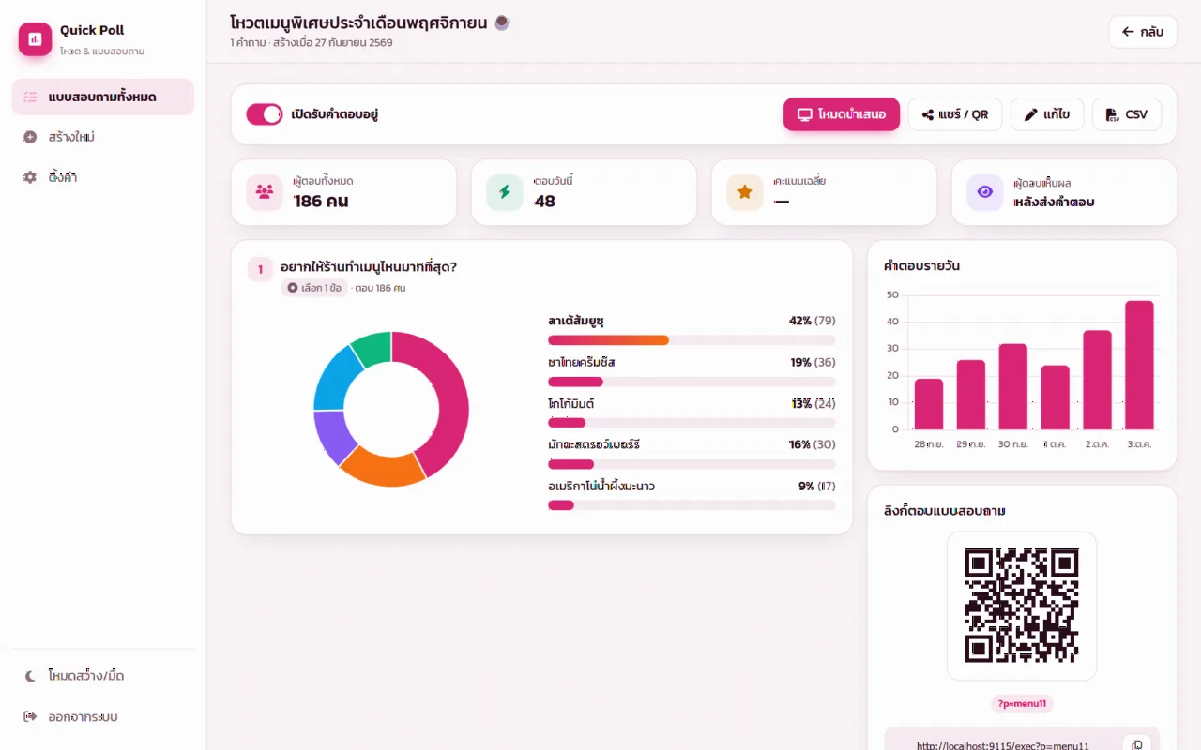Copy the survey link with the copy icon
This screenshot has width=1201, height=750.
click(1137, 745)
